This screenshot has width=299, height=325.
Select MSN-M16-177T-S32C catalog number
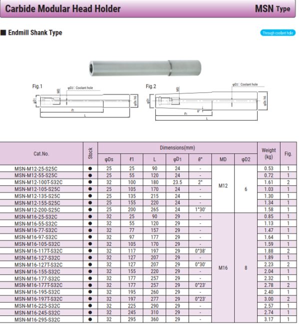pyautogui.click(x=38, y=285)
